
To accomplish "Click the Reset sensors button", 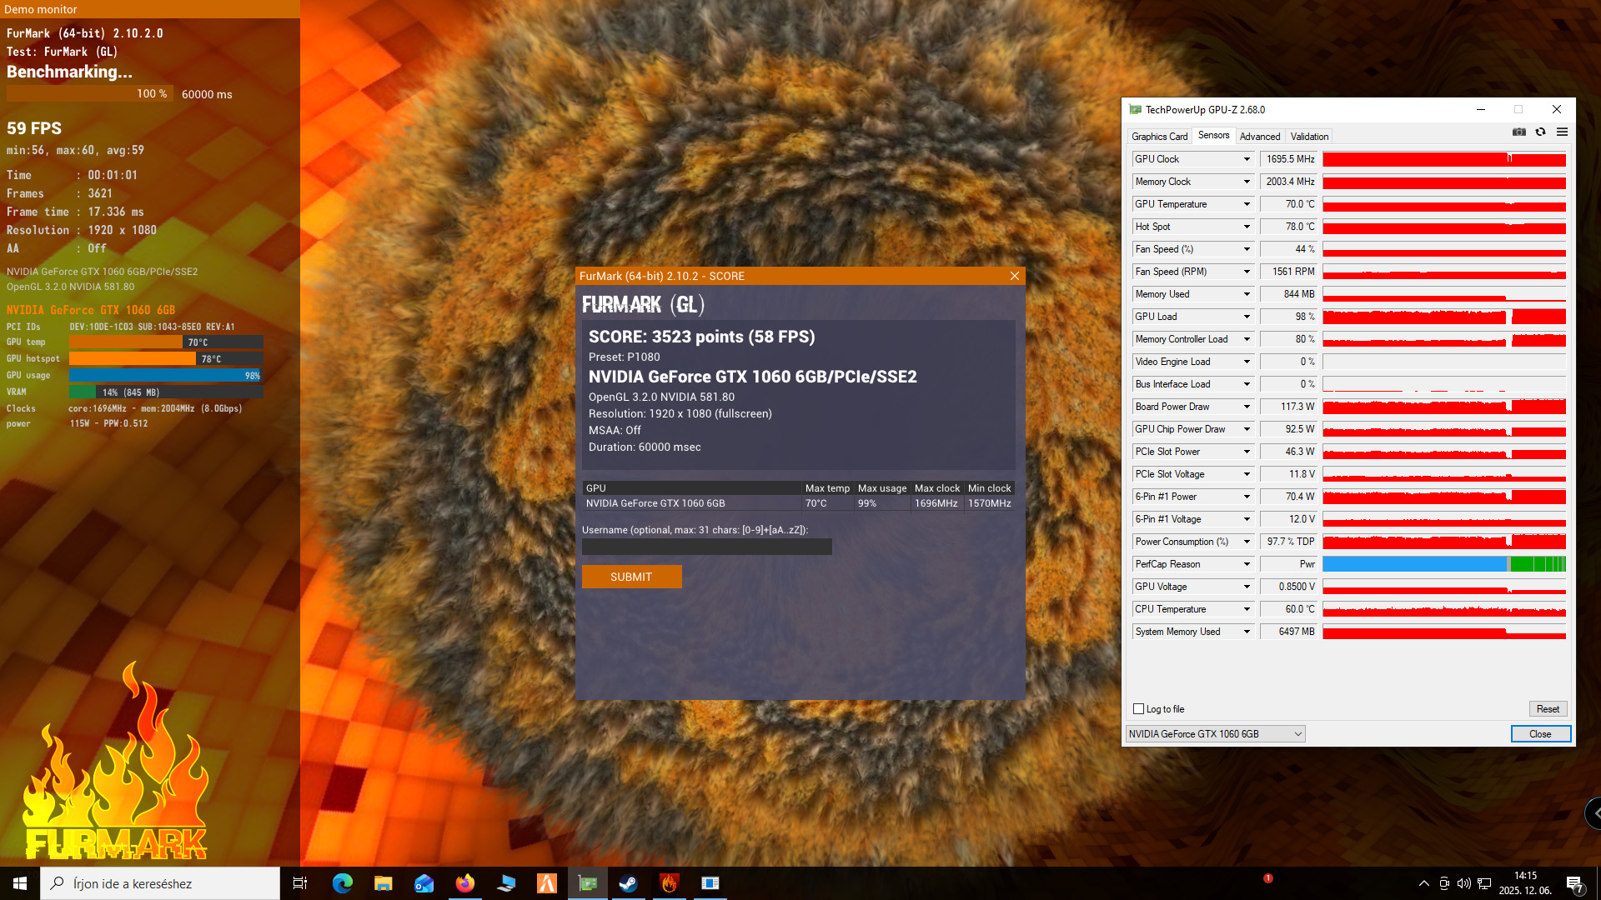I will tap(1548, 709).
